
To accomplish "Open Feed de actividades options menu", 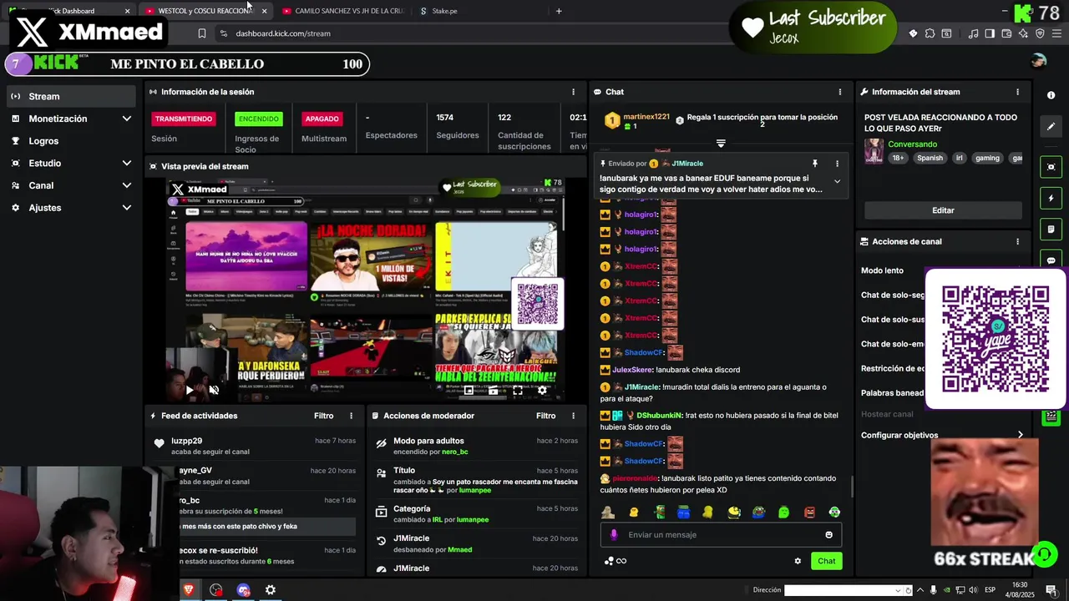I will [x=351, y=416].
